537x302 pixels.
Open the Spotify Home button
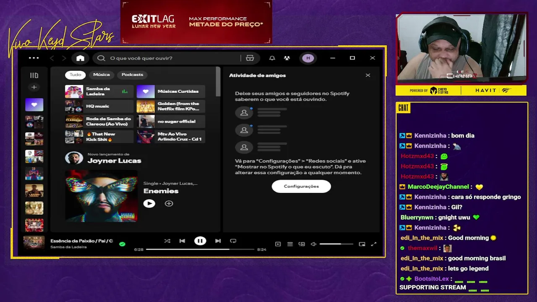tap(80, 58)
